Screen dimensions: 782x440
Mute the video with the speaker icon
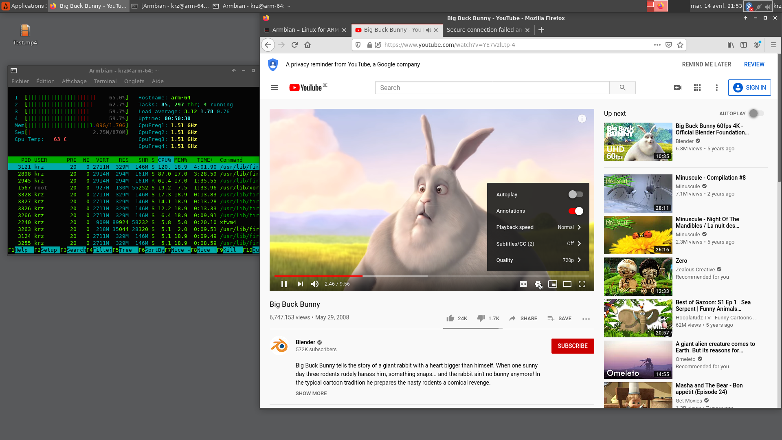click(315, 284)
